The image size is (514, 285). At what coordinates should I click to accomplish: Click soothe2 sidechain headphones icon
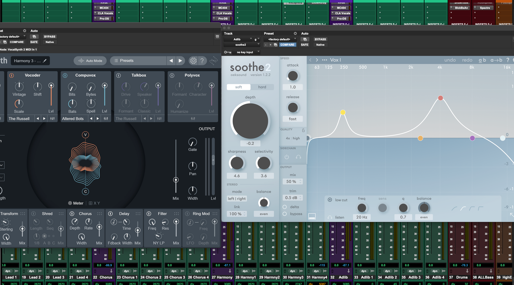(298, 157)
